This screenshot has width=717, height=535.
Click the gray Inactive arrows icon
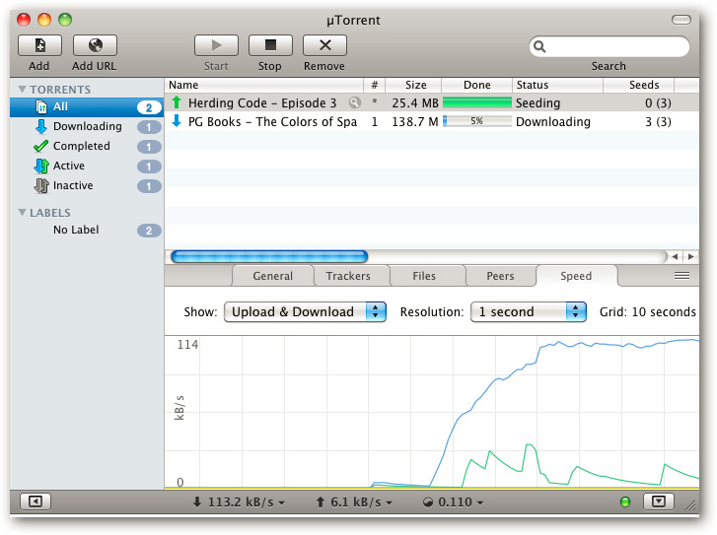point(41,185)
